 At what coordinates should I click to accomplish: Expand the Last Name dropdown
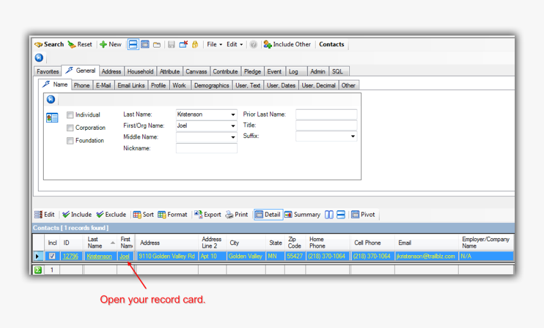(x=233, y=115)
